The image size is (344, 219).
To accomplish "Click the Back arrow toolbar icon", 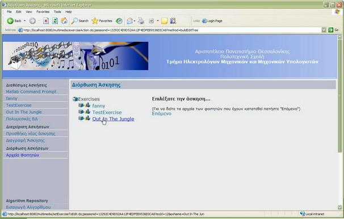I will [x=10, y=21].
